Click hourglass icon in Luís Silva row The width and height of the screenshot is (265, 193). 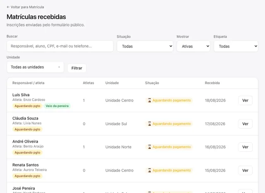[149, 100]
